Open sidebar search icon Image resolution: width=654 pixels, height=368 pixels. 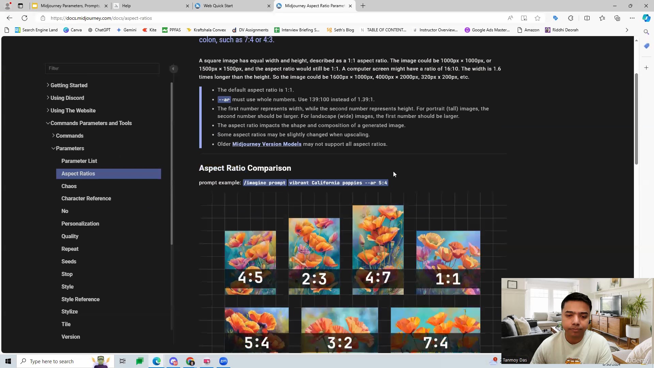point(646,32)
